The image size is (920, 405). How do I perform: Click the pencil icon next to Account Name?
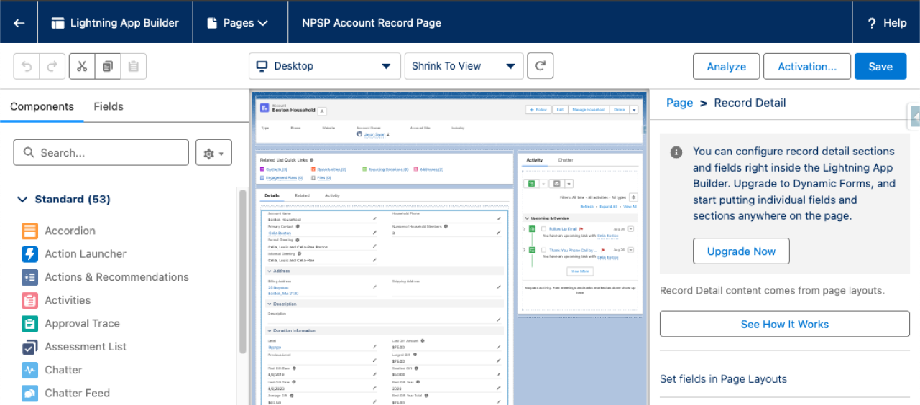374,218
